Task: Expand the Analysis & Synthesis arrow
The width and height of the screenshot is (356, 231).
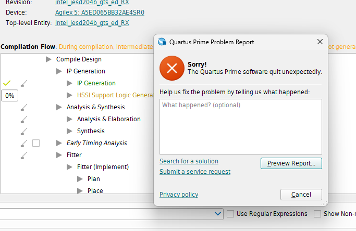Action: point(59,107)
